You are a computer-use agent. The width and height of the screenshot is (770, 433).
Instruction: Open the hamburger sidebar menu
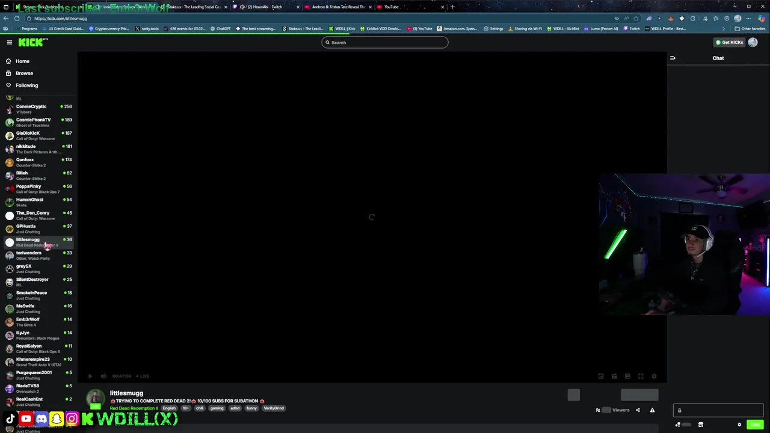click(10, 42)
